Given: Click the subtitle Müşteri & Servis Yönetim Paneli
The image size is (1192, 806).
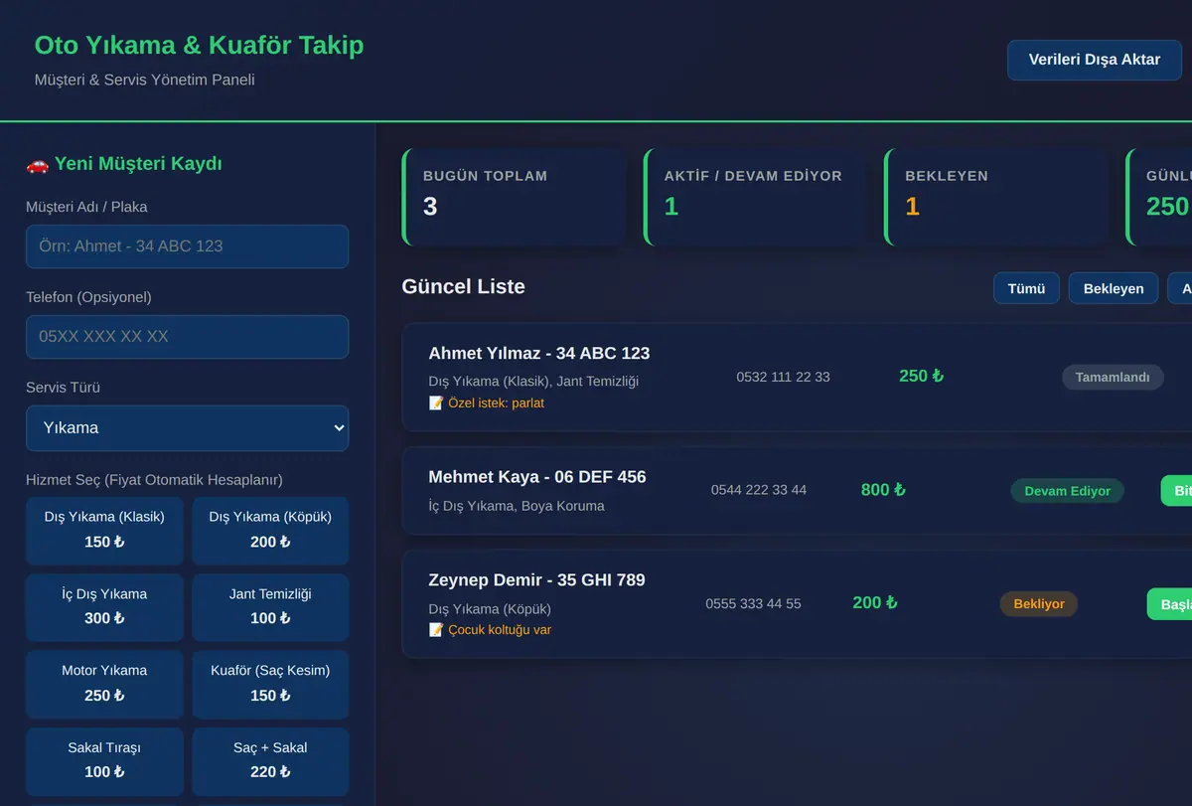Looking at the screenshot, I should point(144,80).
